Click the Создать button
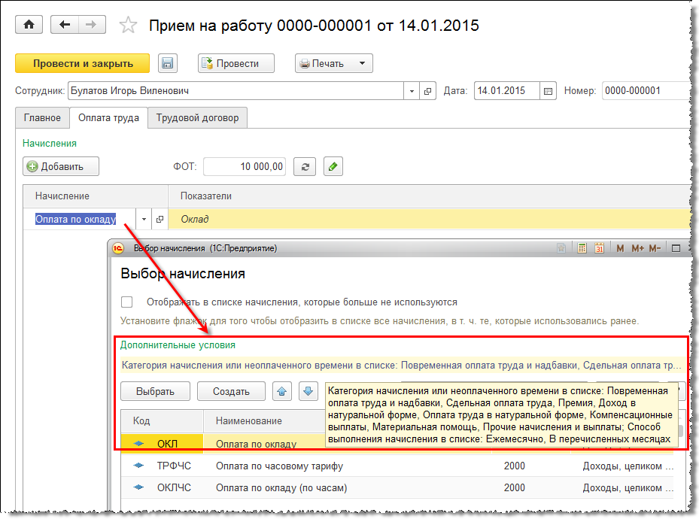The width and height of the screenshot is (699, 519). (x=231, y=391)
